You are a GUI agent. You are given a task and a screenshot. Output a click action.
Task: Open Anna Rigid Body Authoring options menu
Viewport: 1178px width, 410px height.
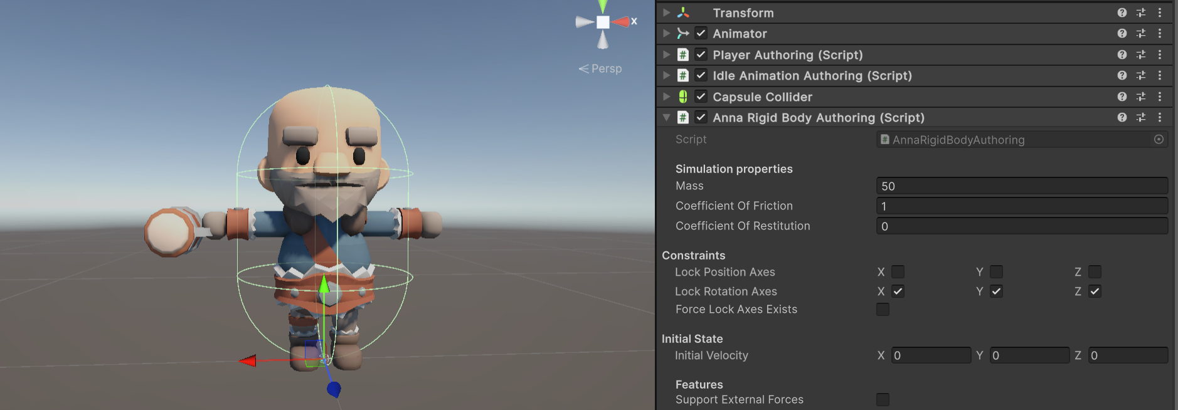(x=1160, y=117)
